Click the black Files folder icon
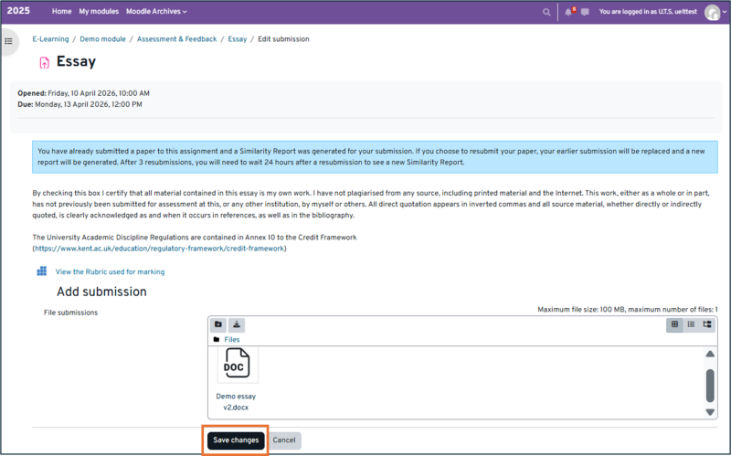 coord(217,339)
